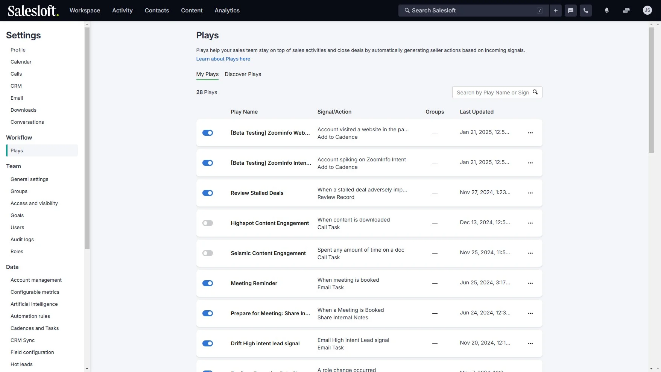Click the magnifier icon in Plays search
The width and height of the screenshot is (661, 372).
click(535, 92)
